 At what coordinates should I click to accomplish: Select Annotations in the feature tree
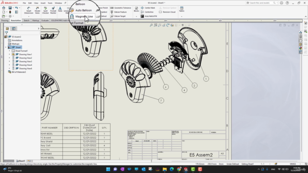(x=17, y=40)
